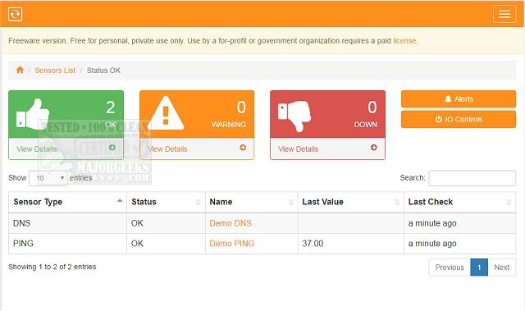Open Sensors List breadcrumb link
Viewport: 525px width, 311px height.
pyautogui.click(x=55, y=71)
